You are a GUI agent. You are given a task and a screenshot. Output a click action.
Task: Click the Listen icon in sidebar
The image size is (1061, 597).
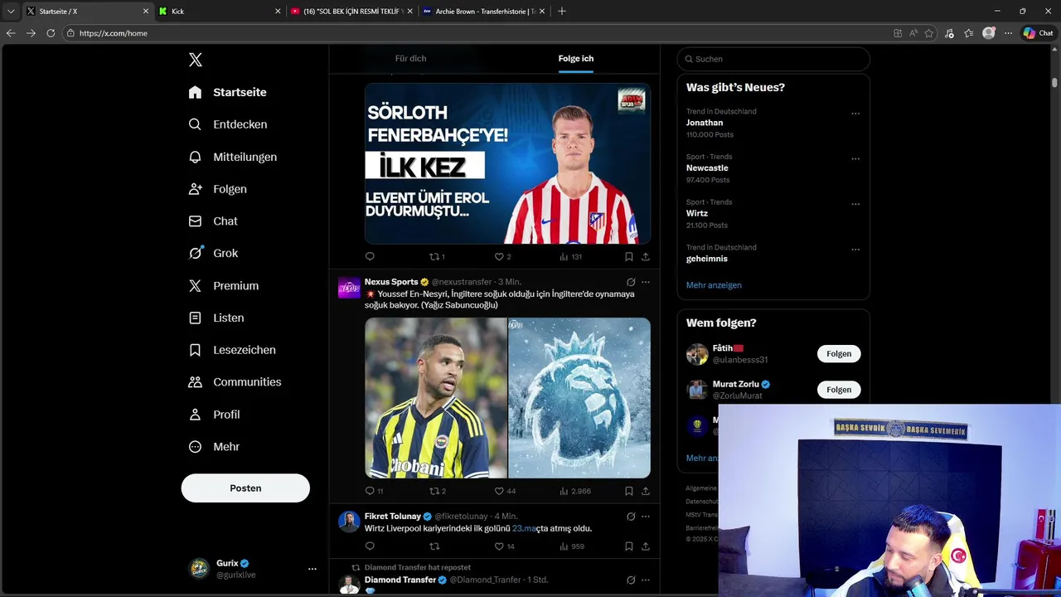195,318
